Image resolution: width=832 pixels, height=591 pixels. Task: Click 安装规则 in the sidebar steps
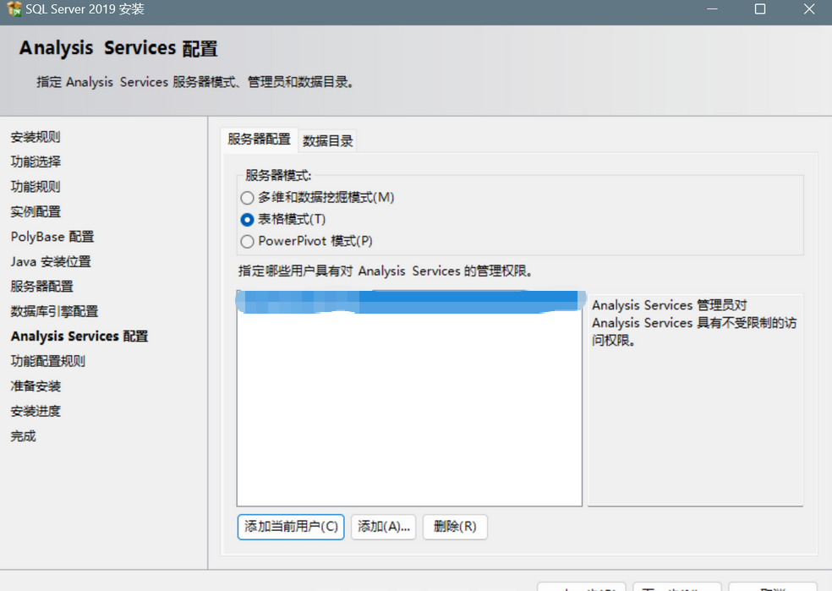(x=36, y=138)
